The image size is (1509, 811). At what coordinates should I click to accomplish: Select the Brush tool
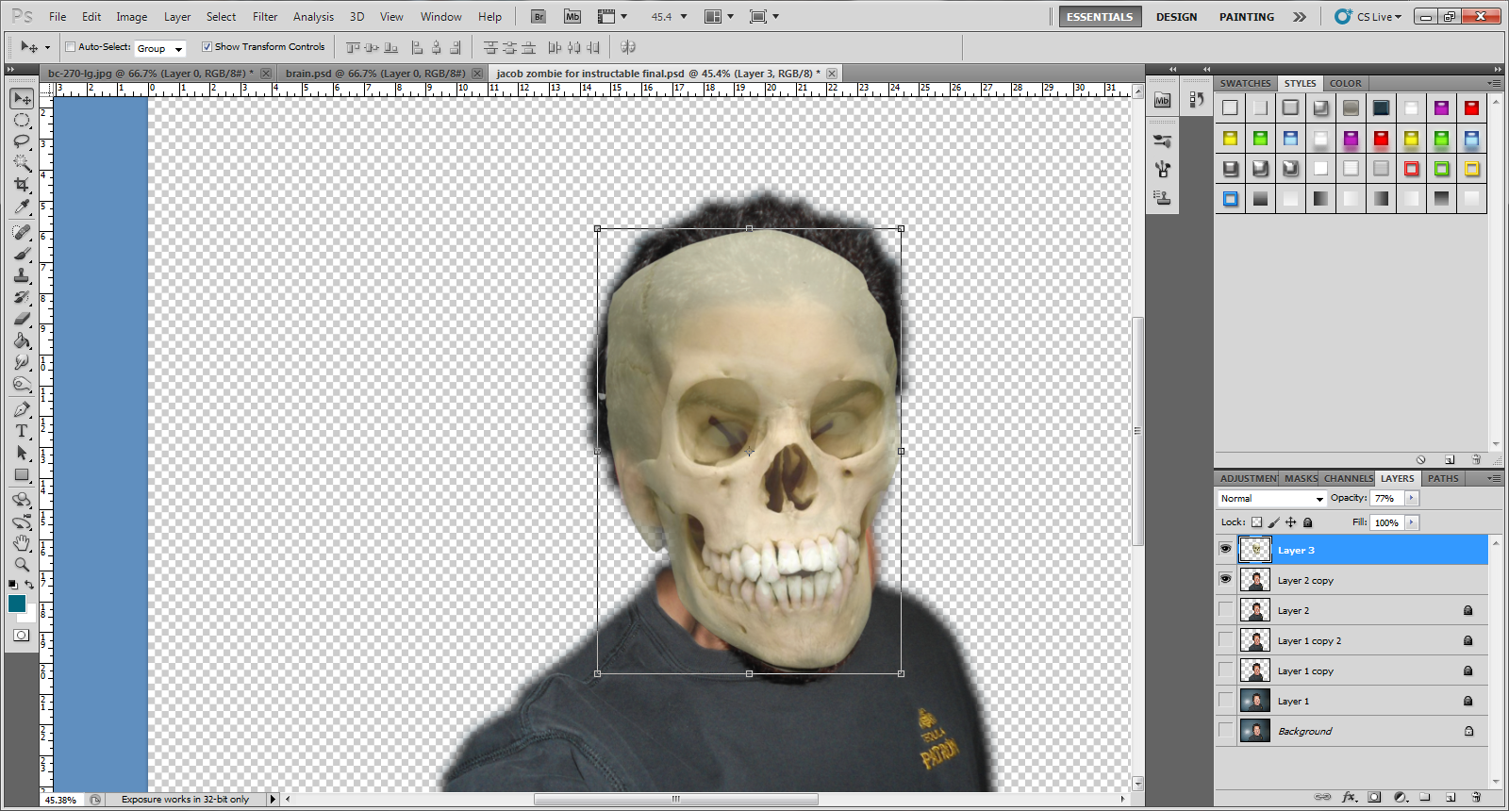(23, 254)
